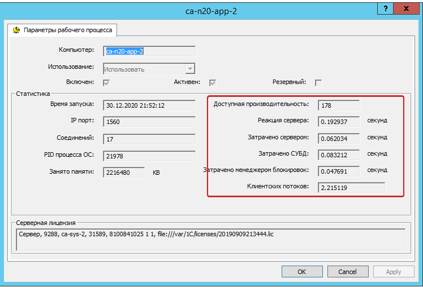This screenshot has width=423, height=287.
Task: Click the Клиентских потоков value 2.215119
Action: [352, 188]
